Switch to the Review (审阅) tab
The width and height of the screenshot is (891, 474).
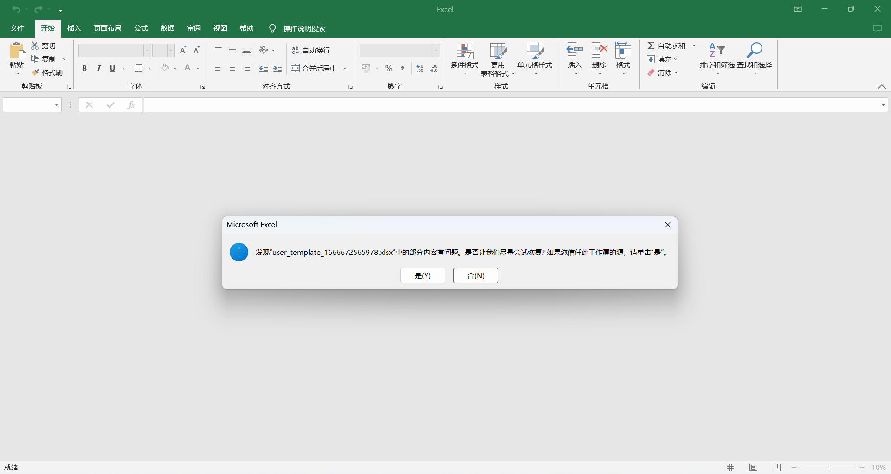pyautogui.click(x=194, y=28)
